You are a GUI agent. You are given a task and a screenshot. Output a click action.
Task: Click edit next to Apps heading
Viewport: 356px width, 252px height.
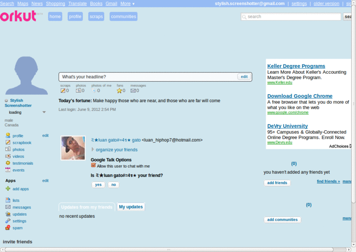point(45,180)
